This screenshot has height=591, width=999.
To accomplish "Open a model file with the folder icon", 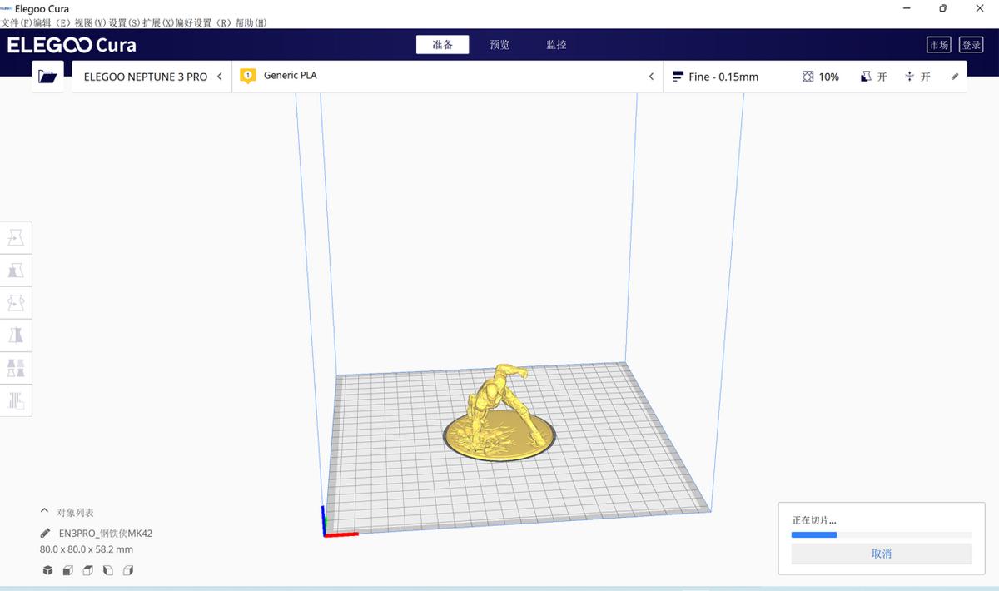I will pyautogui.click(x=47, y=74).
